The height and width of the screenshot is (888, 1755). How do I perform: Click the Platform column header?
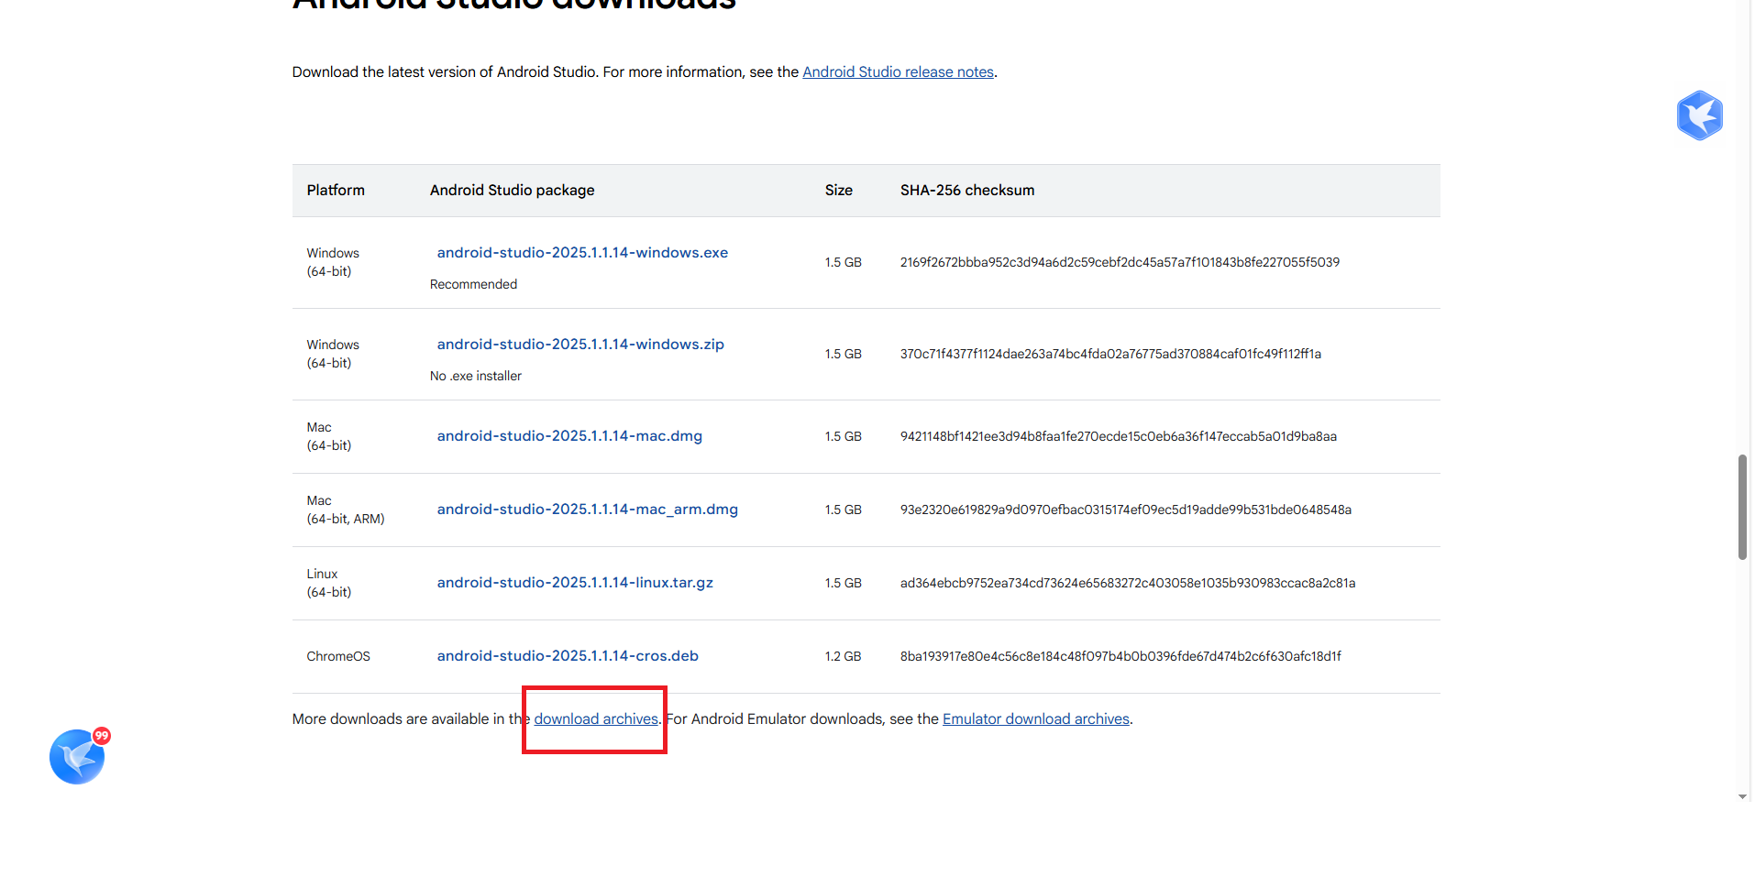pyautogui.click(x=336, y=191)
